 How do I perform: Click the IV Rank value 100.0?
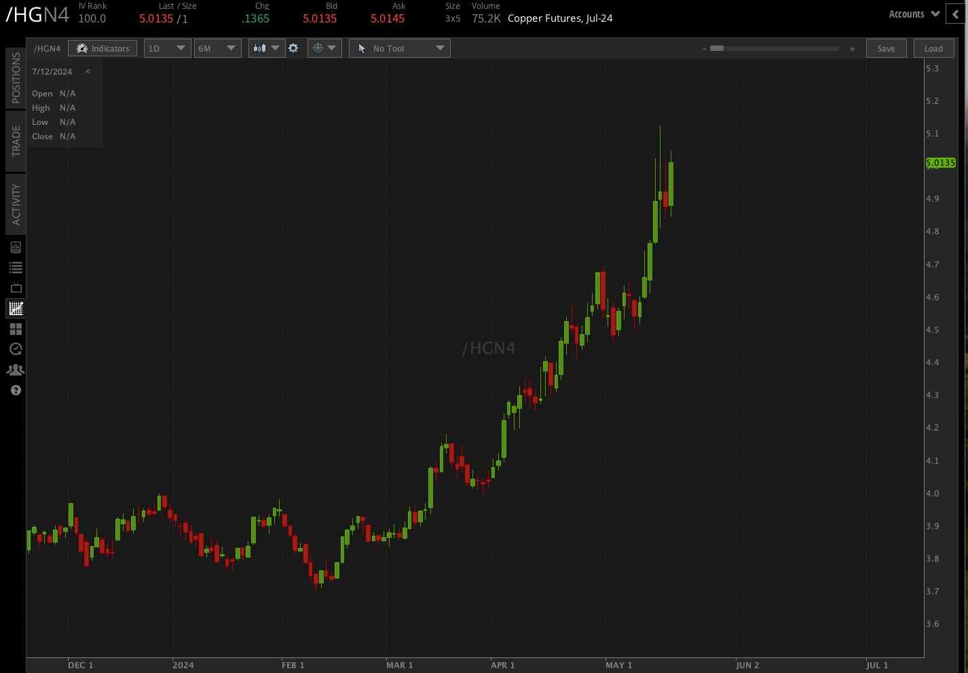click(x=92, y=18)
